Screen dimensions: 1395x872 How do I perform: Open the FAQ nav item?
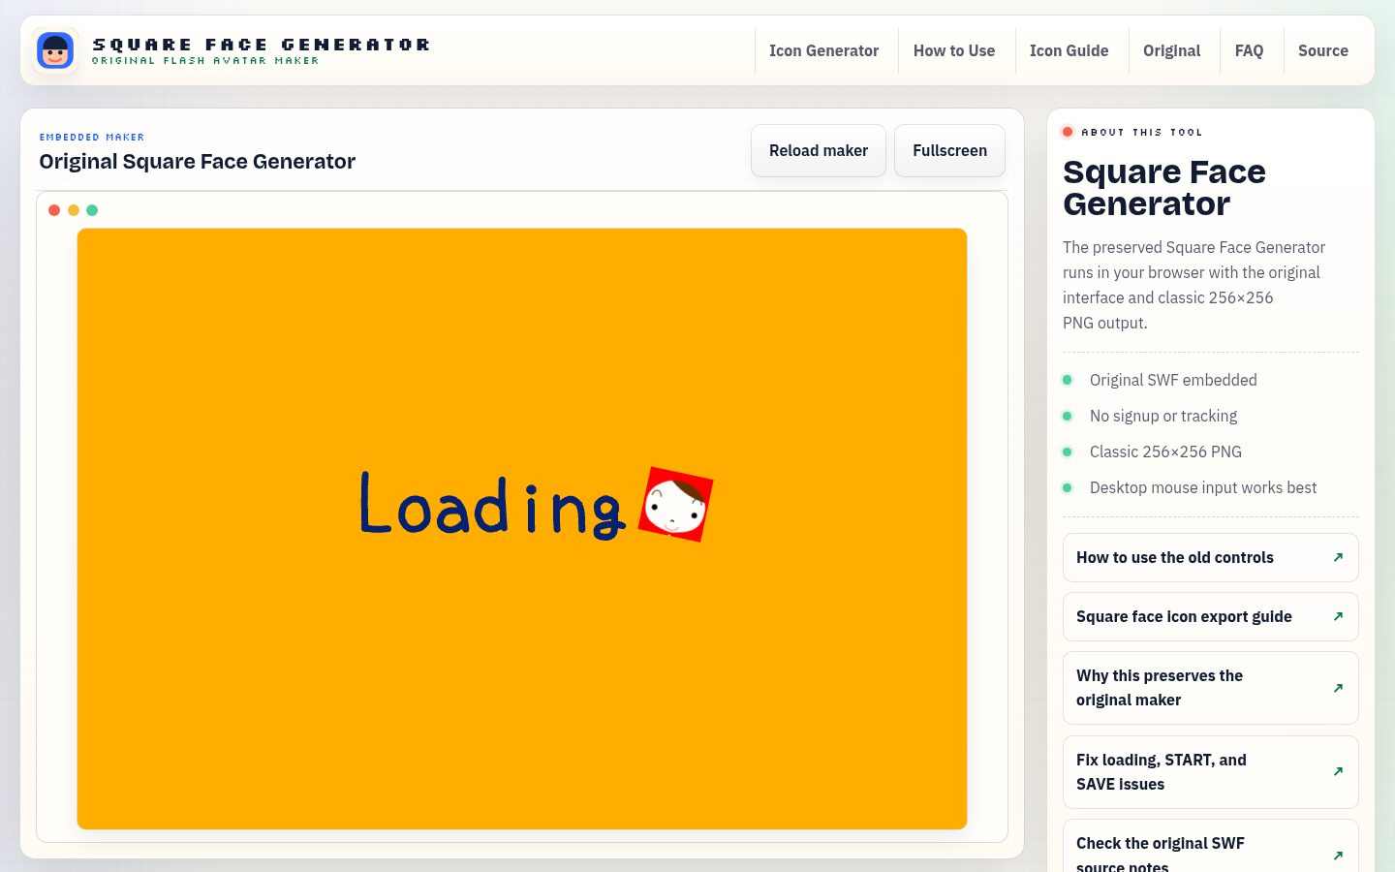pyautogui.click(x=1249, y=50)
